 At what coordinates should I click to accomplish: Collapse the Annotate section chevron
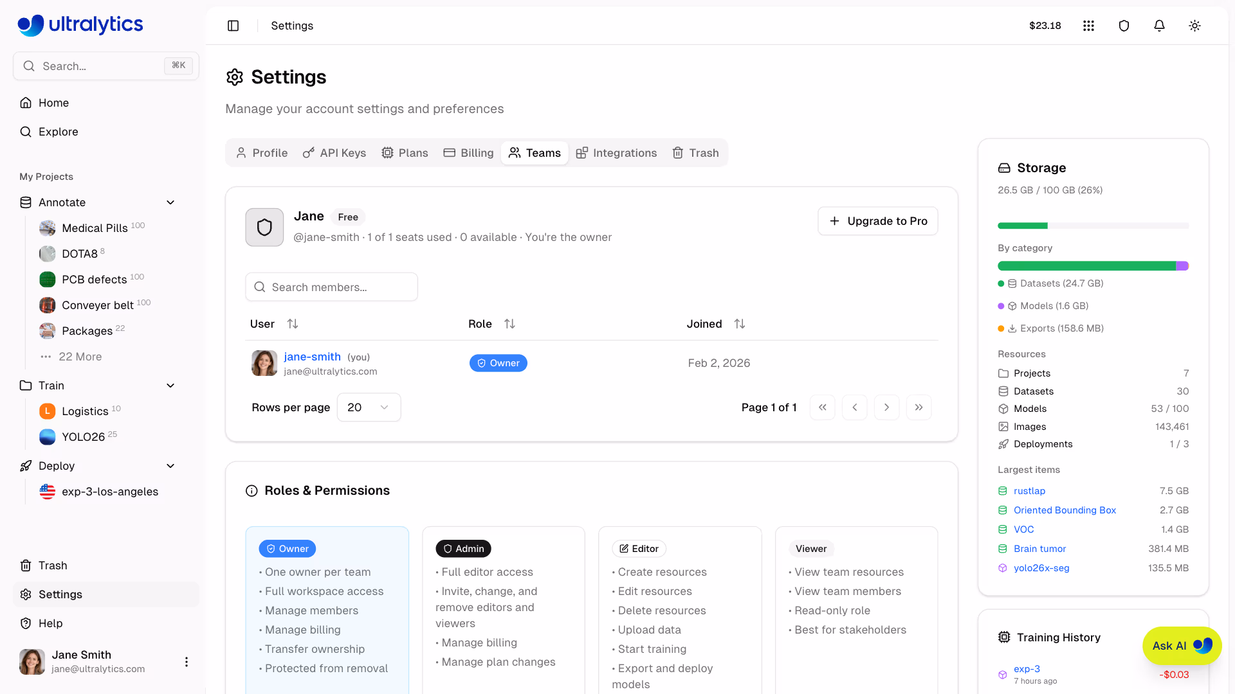pyautogui.click(x=170, y=202)
